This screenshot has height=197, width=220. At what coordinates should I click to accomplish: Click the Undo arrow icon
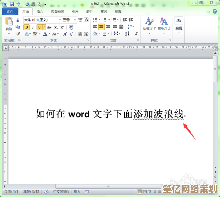(x=18, y=4)
